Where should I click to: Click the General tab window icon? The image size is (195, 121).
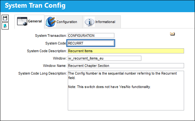tap(22, 21)
